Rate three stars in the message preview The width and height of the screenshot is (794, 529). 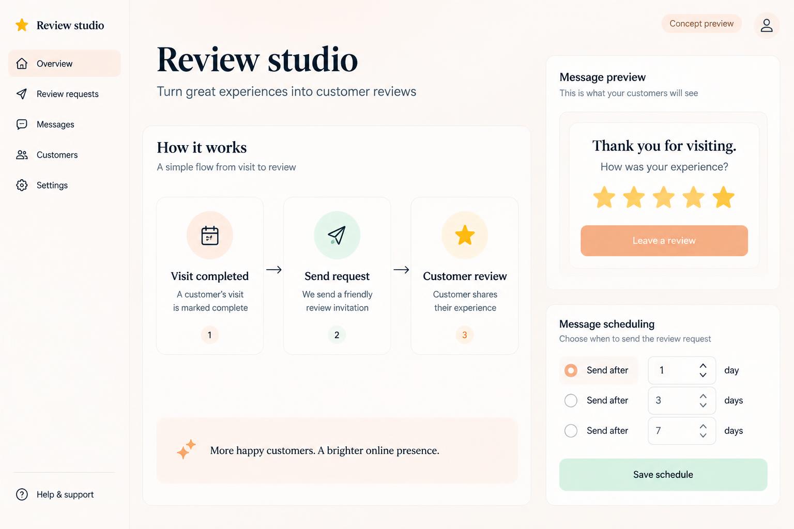click(664, 197)
